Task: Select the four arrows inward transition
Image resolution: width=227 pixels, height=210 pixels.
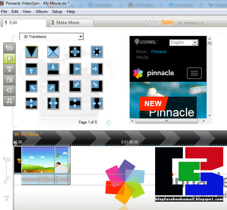Action: 97,52
